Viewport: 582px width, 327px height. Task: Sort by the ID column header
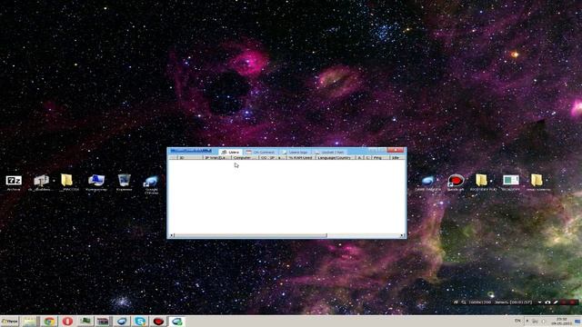click(x=190, y=157)
